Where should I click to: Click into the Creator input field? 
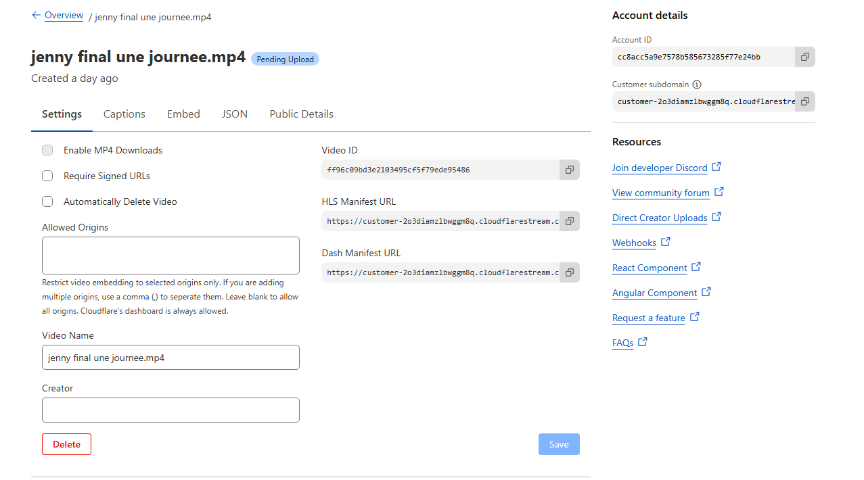(170, 410)
